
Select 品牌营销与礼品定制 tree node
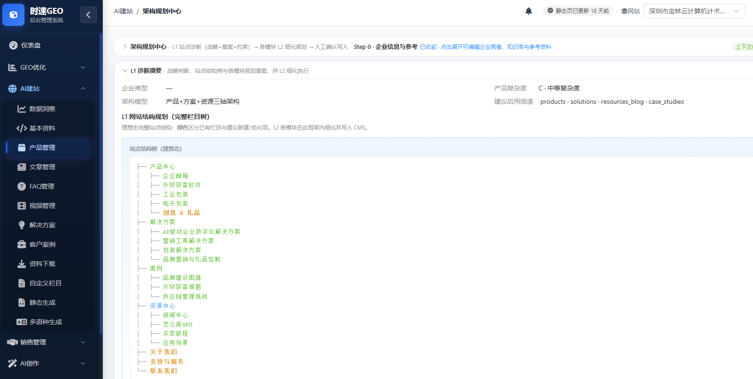[192, 259]
